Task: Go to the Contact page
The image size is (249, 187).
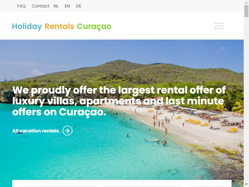Action: pos(40,6)
